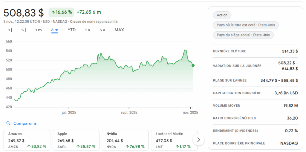Switch chart to YTD range
306x152 pixels.
72,30
